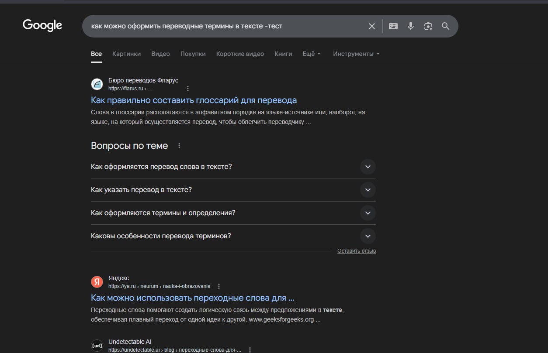
Task: Open 'Как правильно составить глоссарий для перевода' link
Action: (194, 100)
